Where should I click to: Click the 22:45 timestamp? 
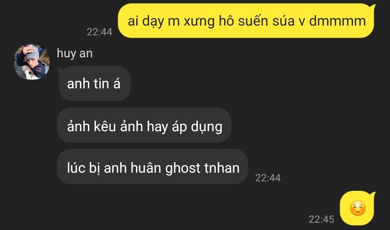click(321, 219)
